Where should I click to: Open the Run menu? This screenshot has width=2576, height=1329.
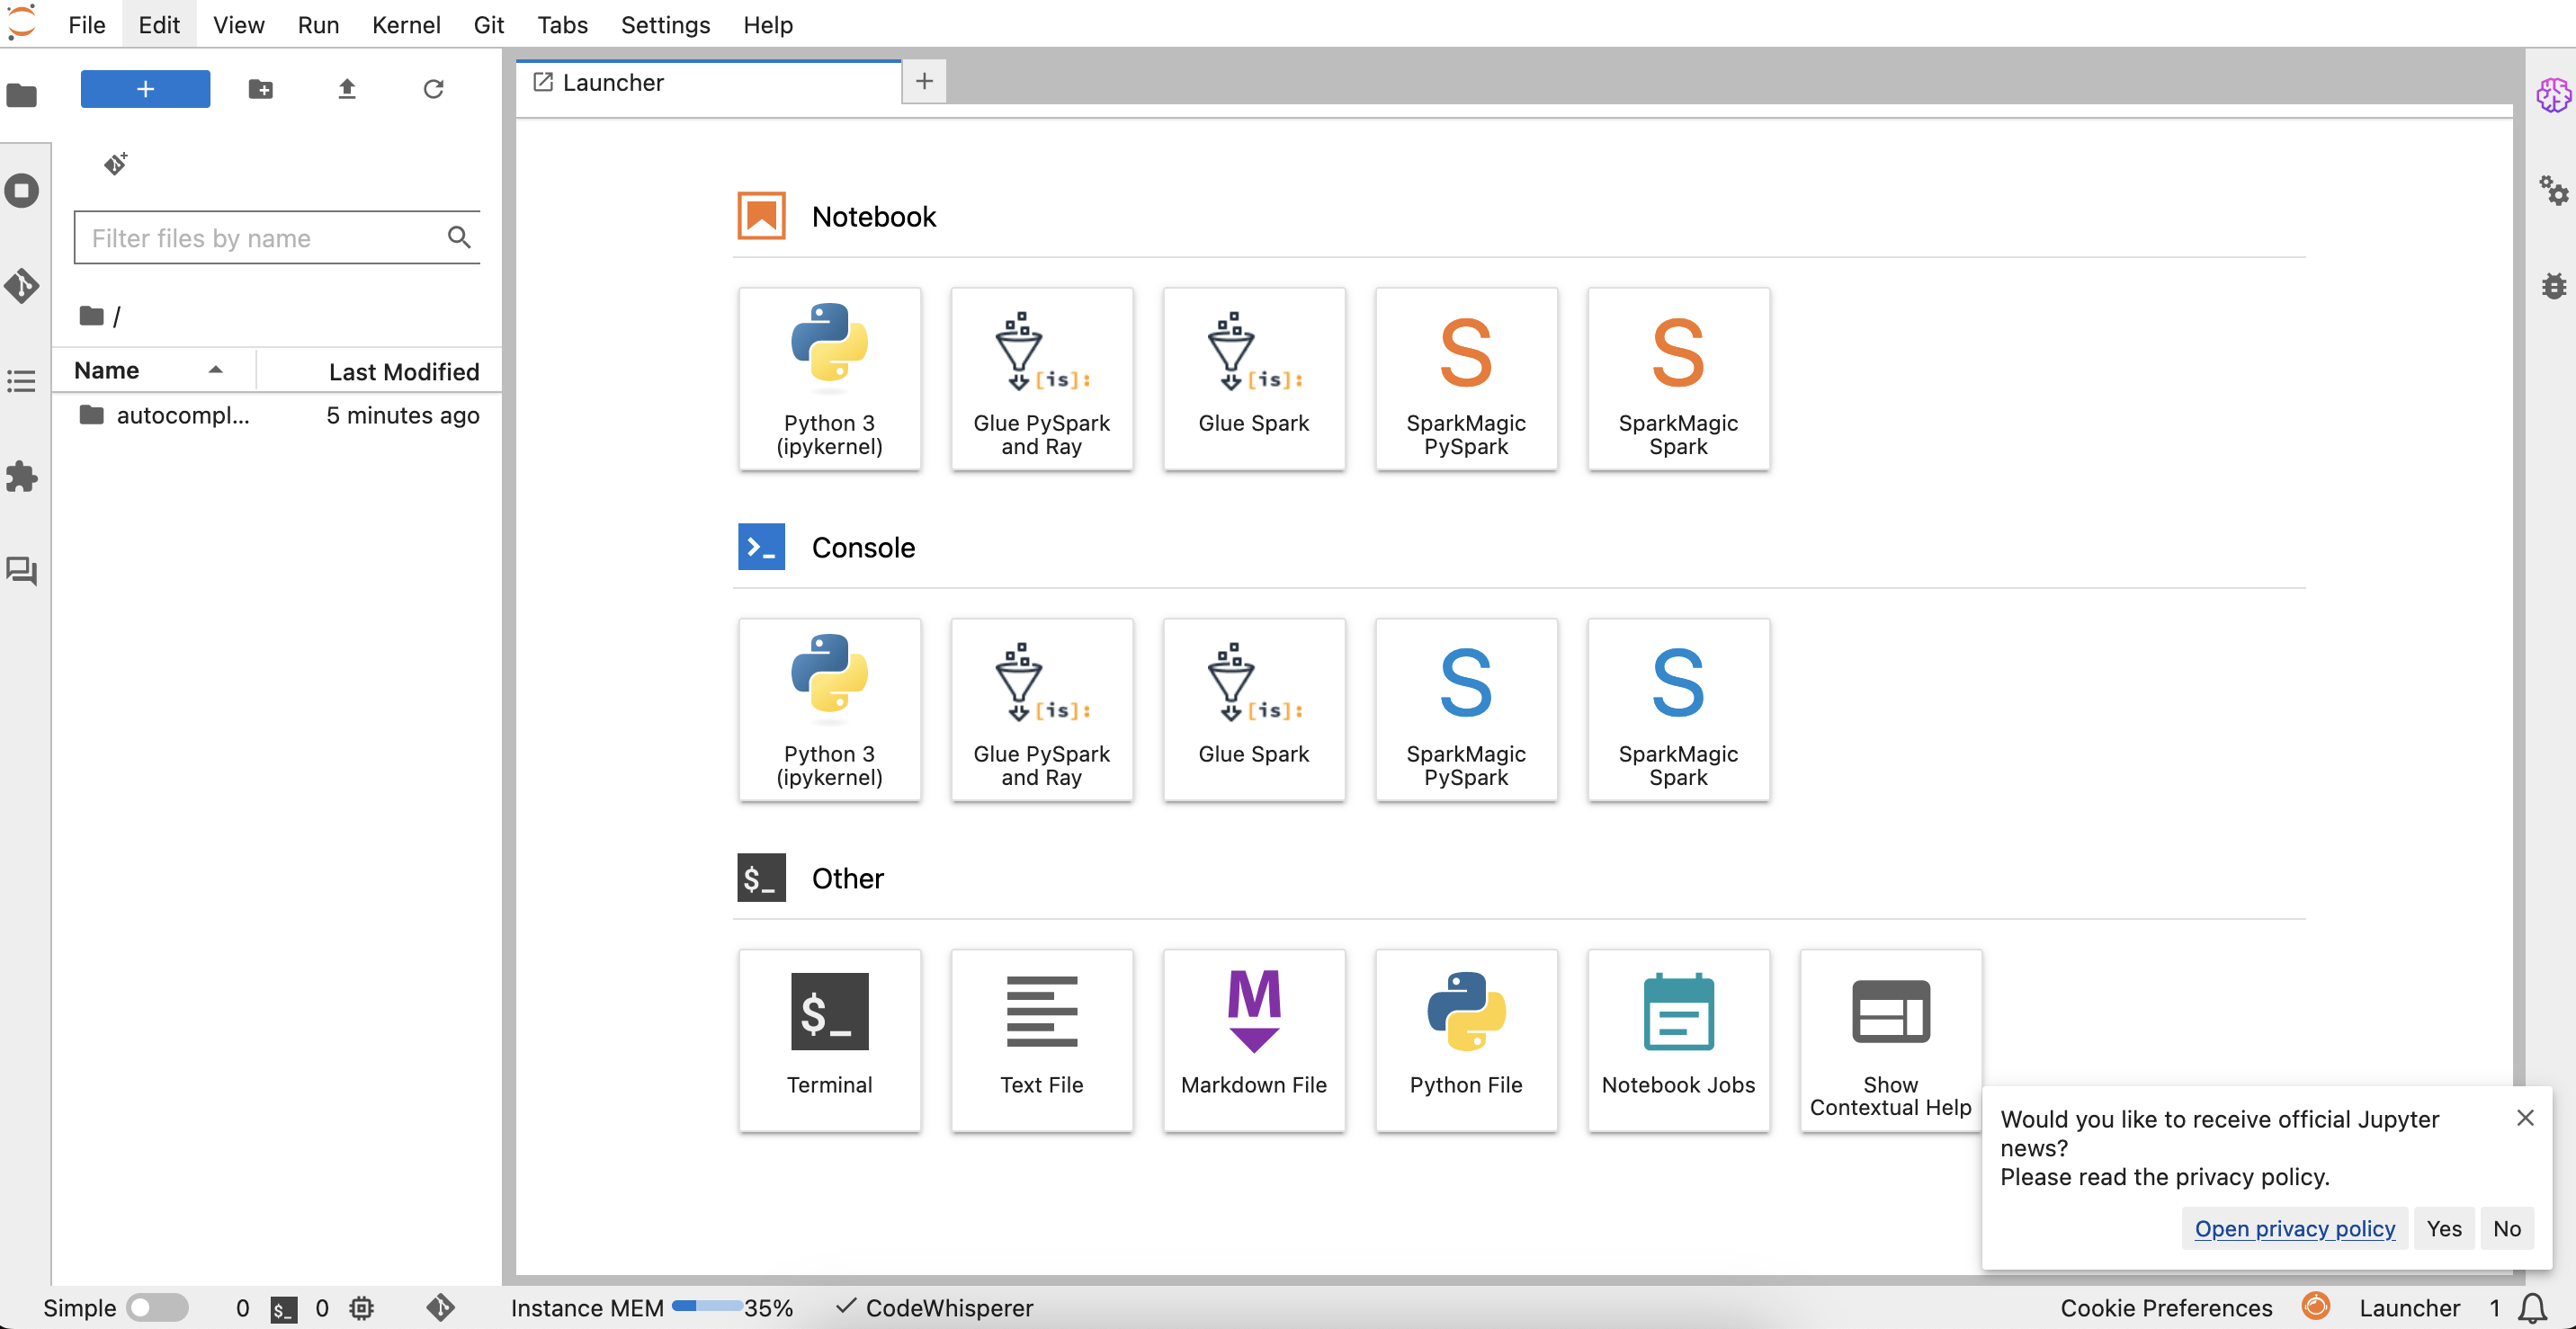coord(318,25)
